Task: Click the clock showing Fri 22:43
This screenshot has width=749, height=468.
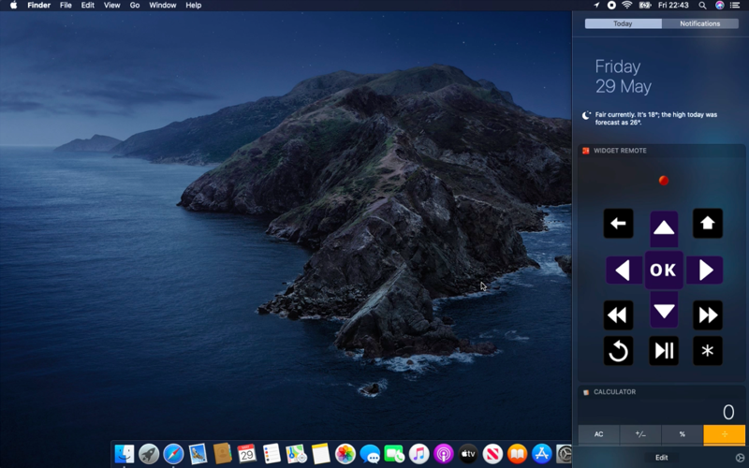Action: pyautogui.click(x=673, y=6)
